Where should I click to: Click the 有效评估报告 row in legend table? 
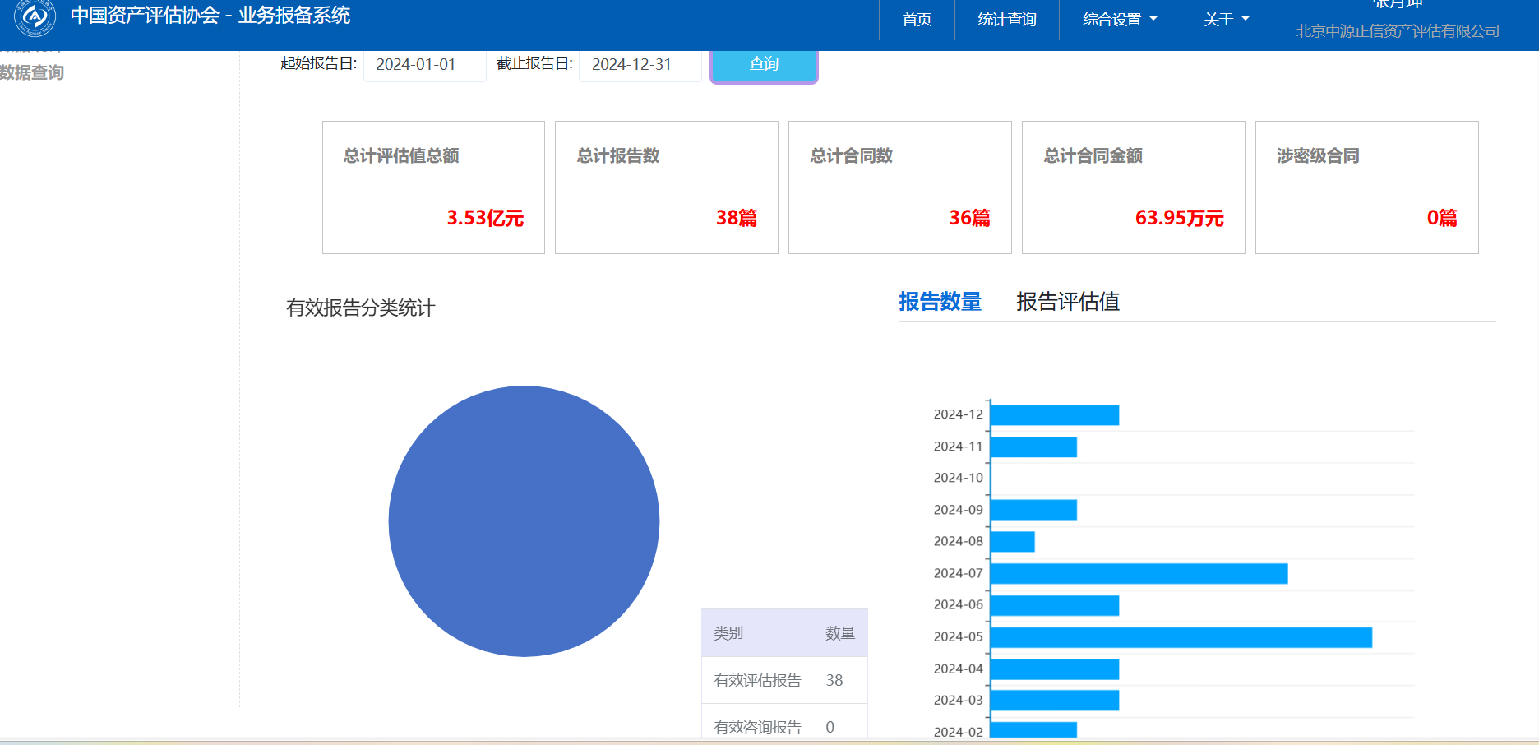click(x=783, y=680)
